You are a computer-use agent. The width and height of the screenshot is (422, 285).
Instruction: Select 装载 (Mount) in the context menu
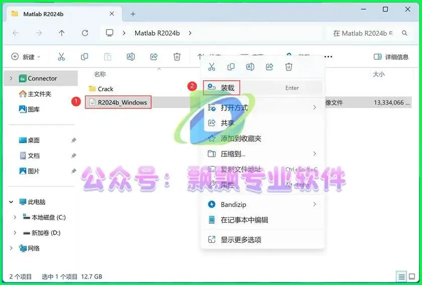click(x=263, y=88)
